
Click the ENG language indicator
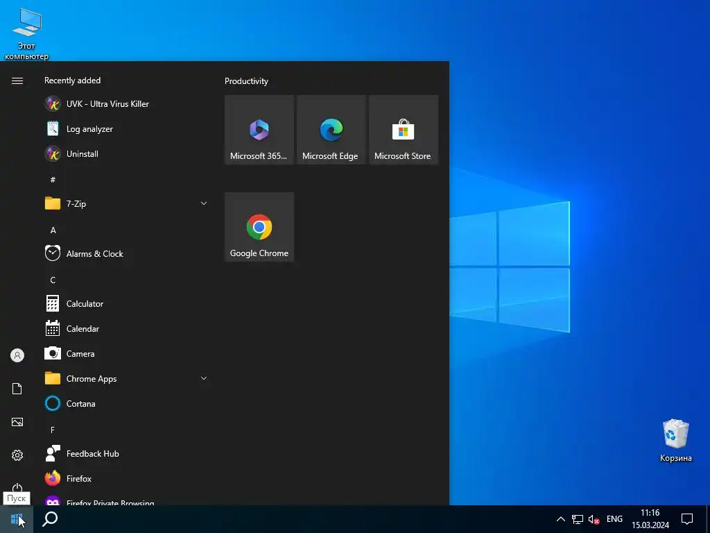614,519
